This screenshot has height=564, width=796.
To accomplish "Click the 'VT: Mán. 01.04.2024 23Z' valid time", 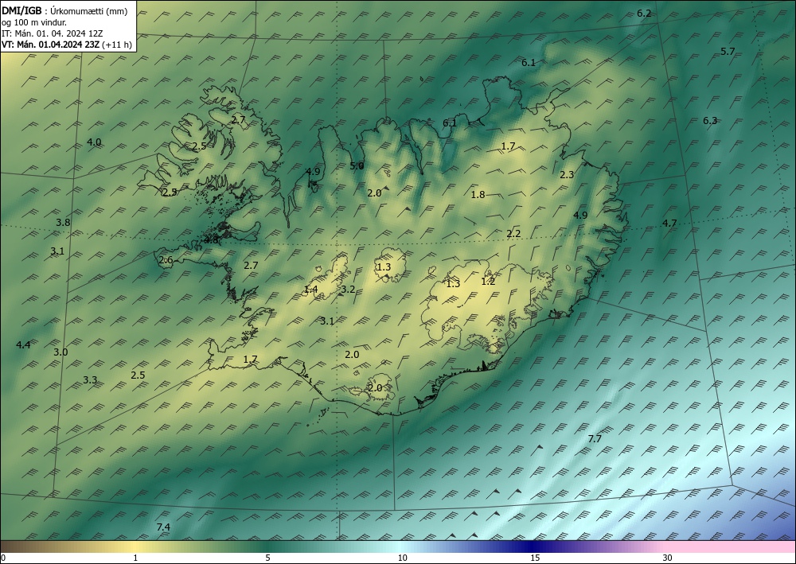I will tap(50, 45).
